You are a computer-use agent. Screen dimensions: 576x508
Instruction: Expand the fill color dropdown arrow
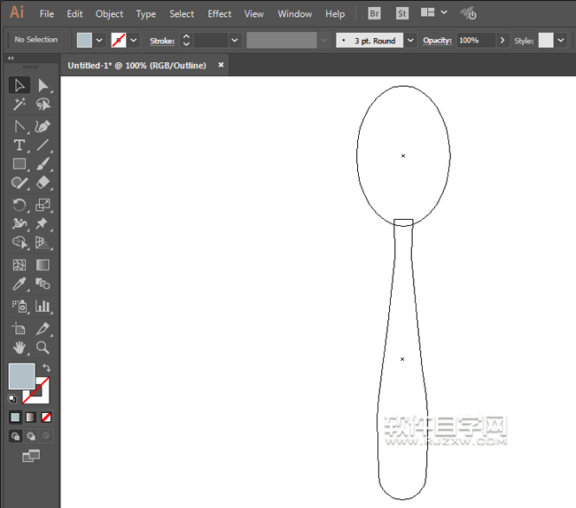click(99, 40)
